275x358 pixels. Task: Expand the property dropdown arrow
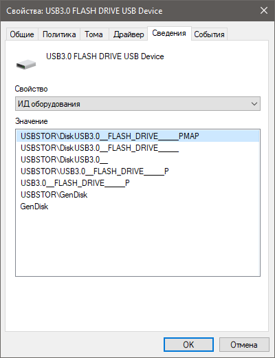pyautogui.click(x=254, y=104)
